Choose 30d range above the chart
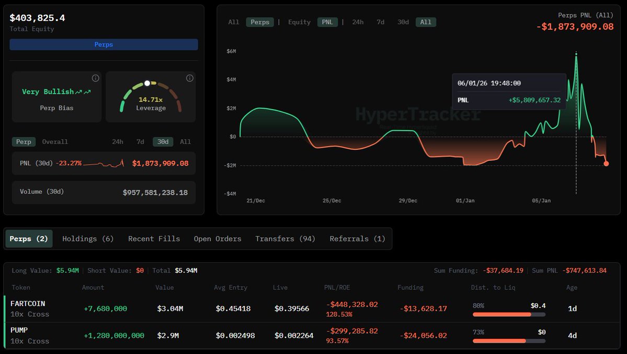The height and width of the screenshot is (354, 627). tap(403, 22)
